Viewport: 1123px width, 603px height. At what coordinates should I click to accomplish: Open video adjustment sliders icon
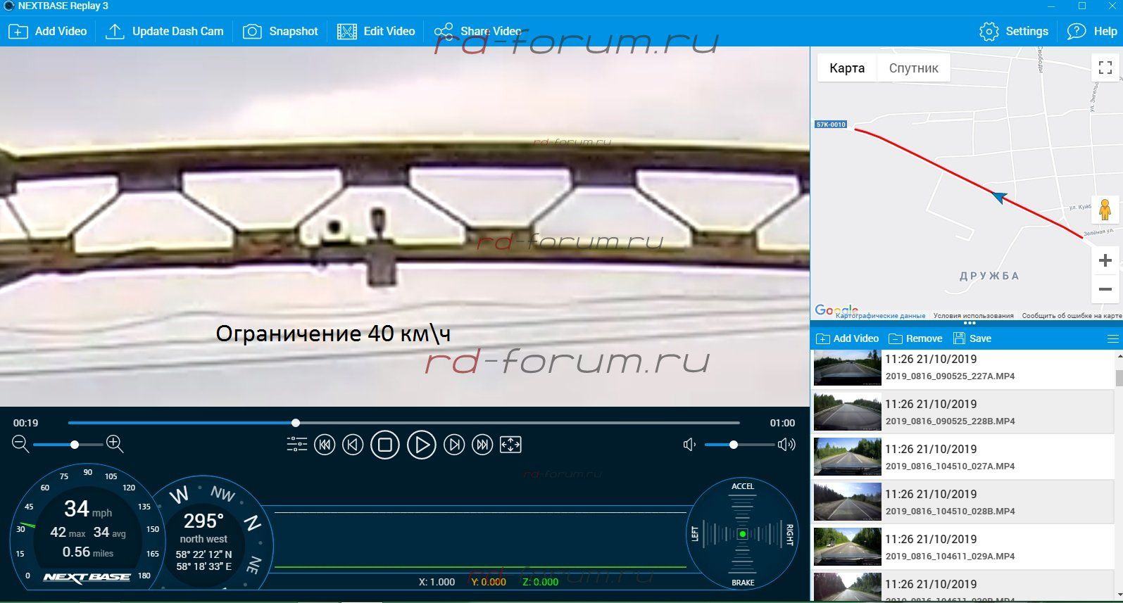coord(297,445)
